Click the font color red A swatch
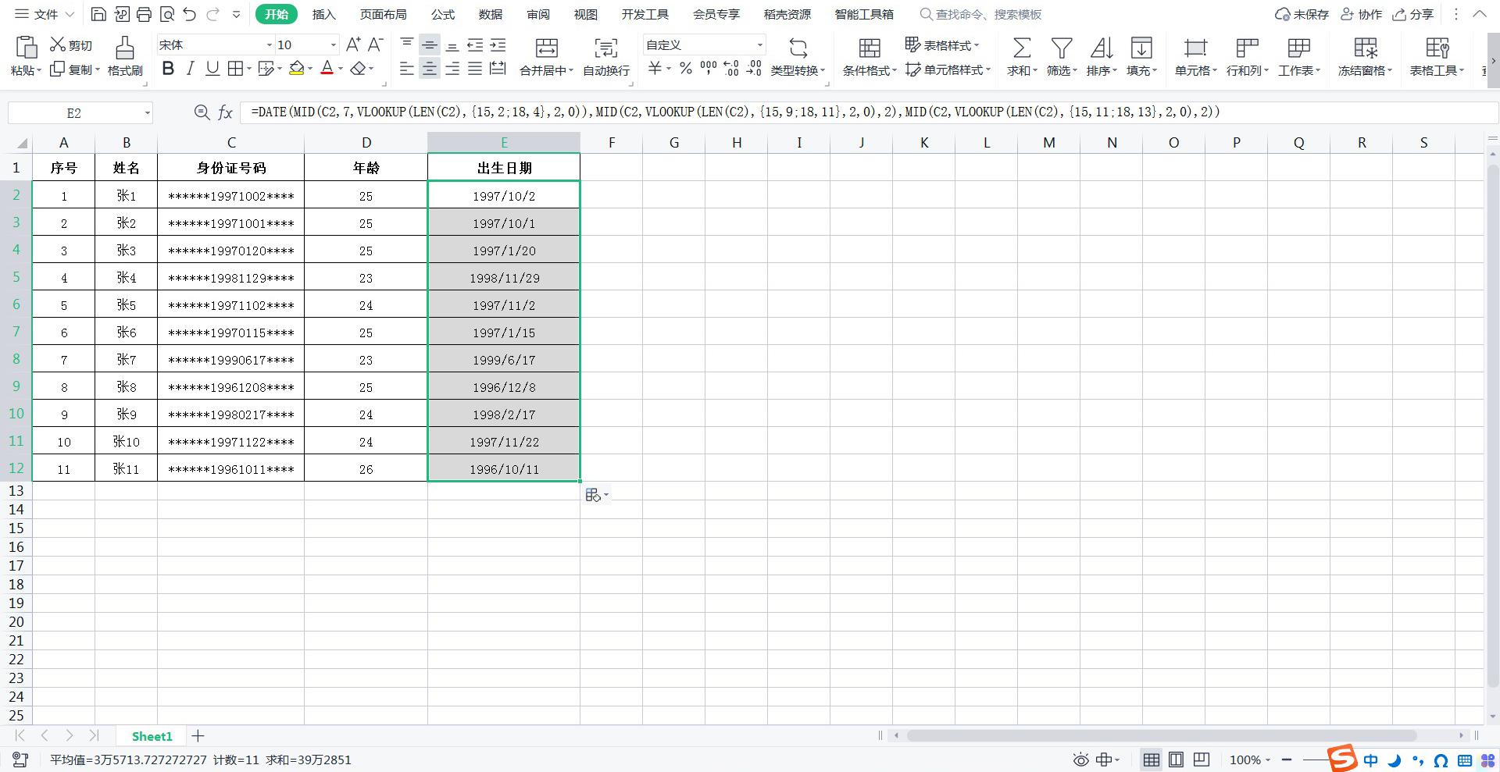 (327, 69)
